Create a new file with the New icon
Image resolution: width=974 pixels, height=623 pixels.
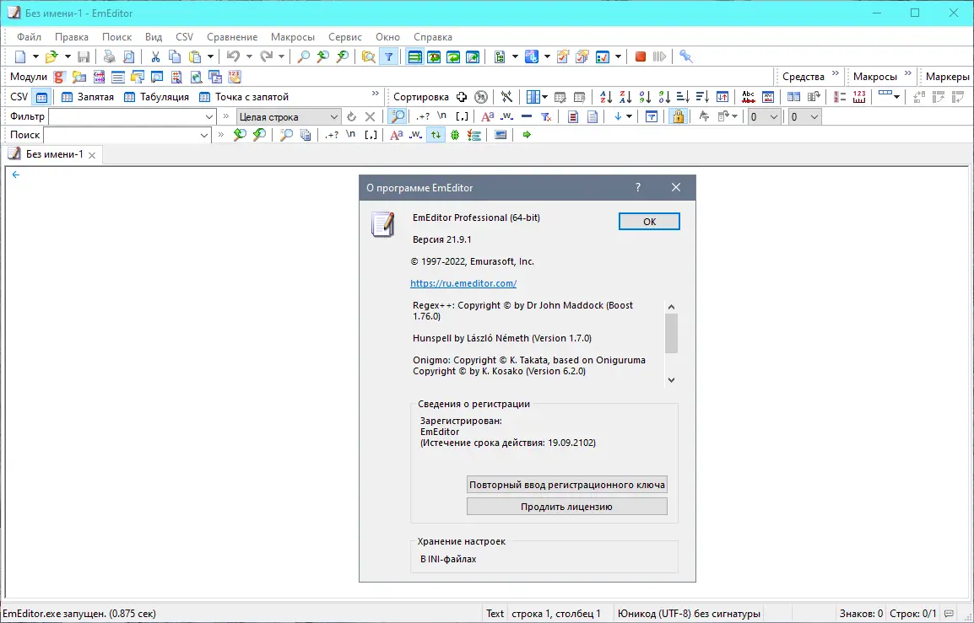[20, 56]
